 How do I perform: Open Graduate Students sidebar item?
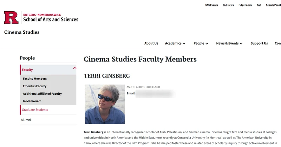(35, 110)
